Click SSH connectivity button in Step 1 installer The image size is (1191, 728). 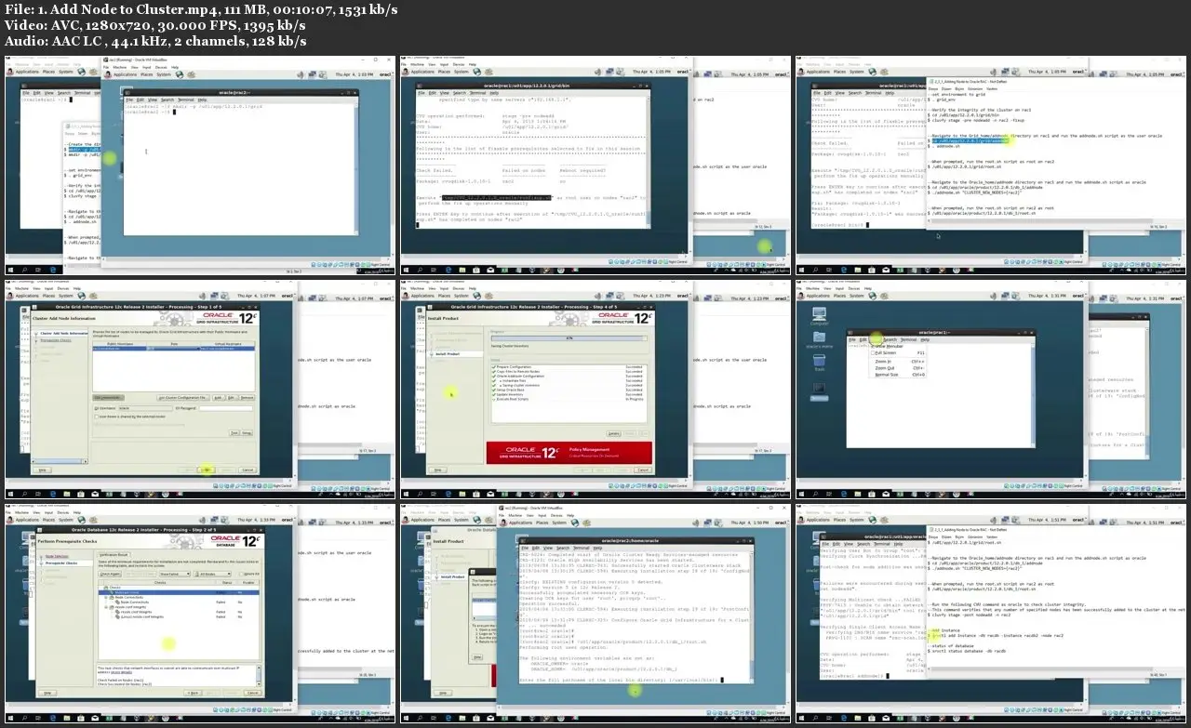(111, 397)
